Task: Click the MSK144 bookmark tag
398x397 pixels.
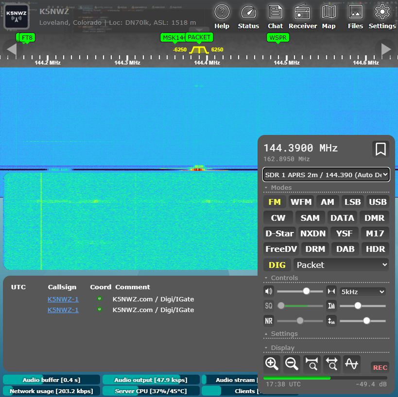Action: [x=173, y=38]
